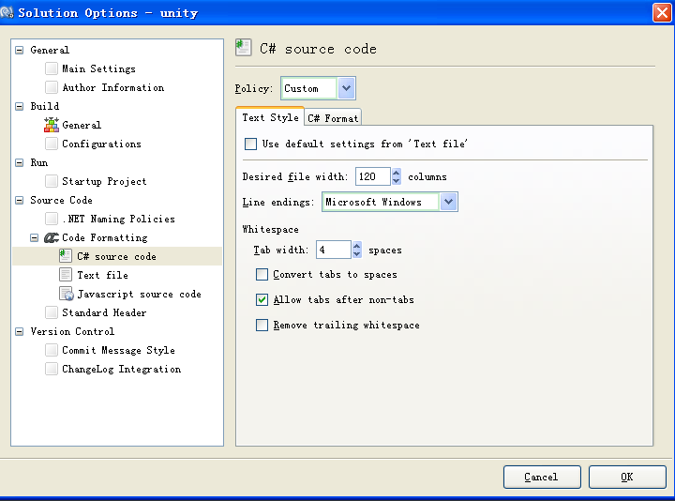The width and height of the screenshot is (675, 501).
Task: Open the Policy dropdown
Action: pos(347,88)
